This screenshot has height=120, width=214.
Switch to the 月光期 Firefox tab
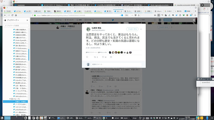pos(8,11)
